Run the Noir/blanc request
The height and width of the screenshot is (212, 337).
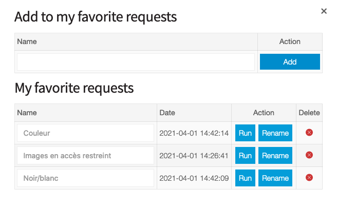[245, 178]
